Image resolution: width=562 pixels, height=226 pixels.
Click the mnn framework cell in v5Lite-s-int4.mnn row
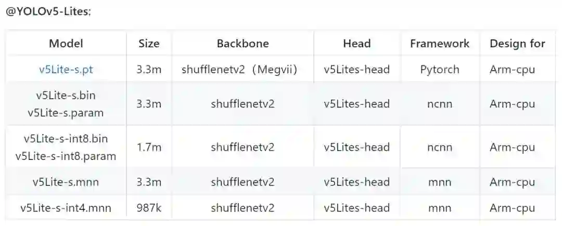click(440, 208)
